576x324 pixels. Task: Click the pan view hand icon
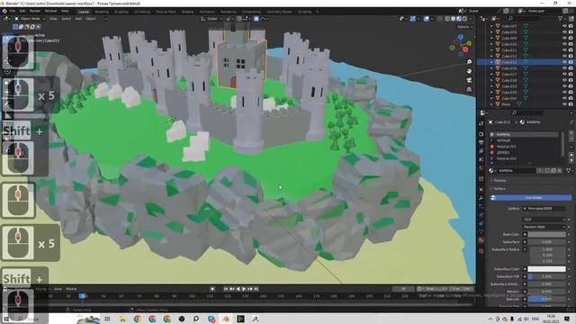[469, 71]
